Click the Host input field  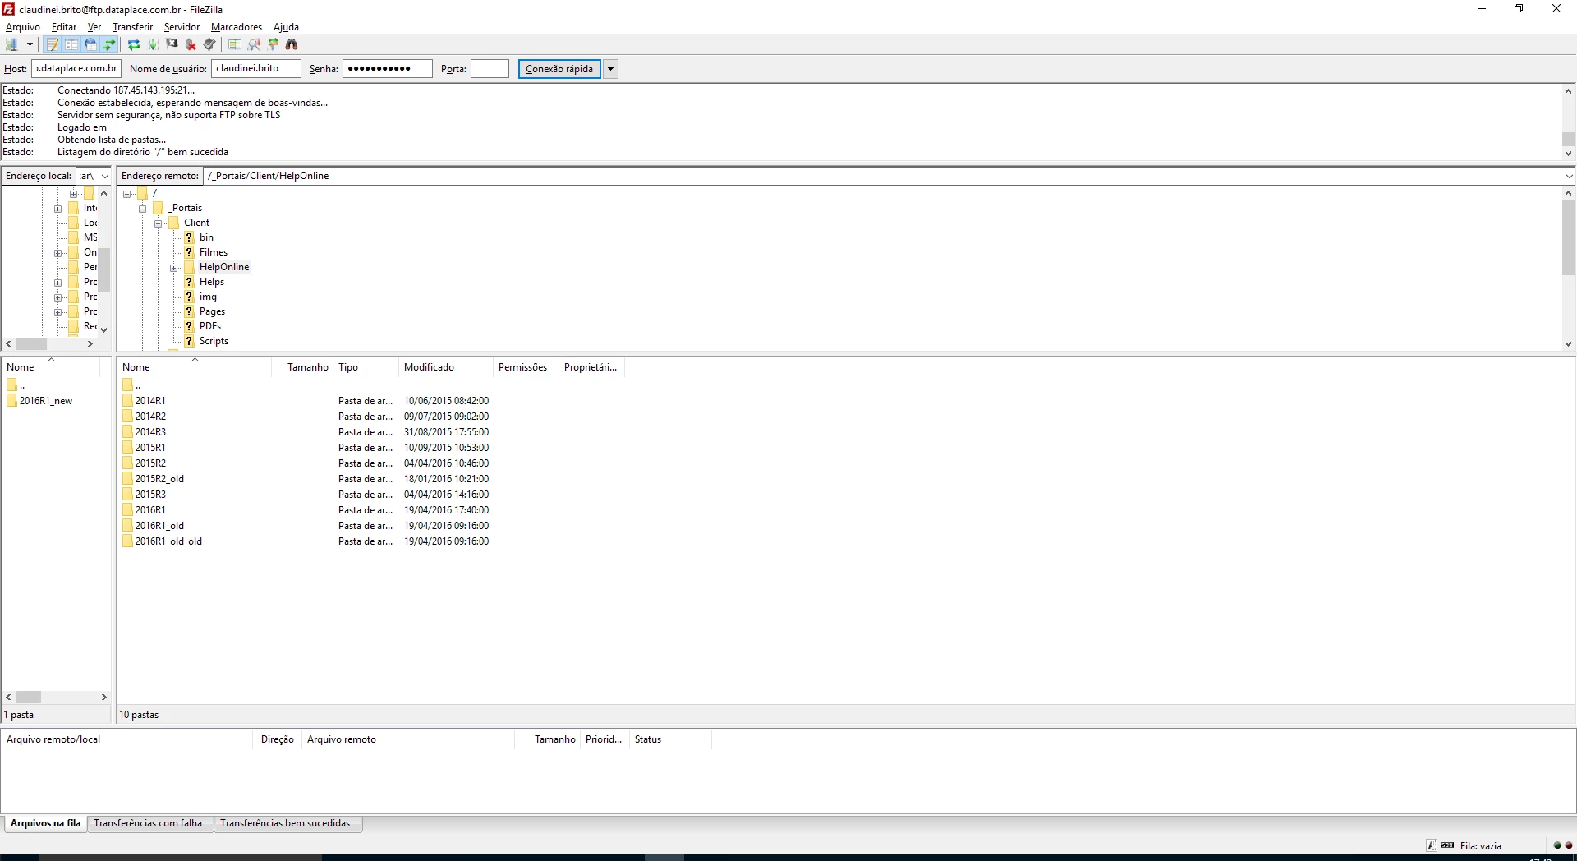(76, 68)
